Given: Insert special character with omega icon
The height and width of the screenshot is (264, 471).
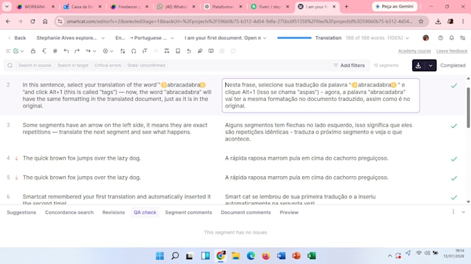Looking at the screenshot, I should pos(134,51).
